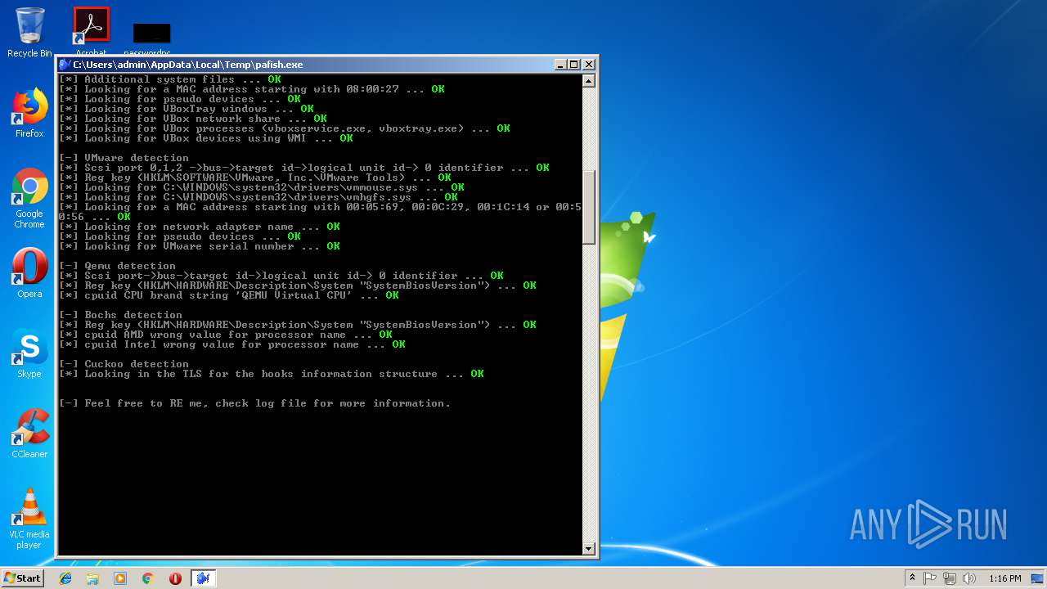Screen dimensions: 1047x589
Task: Click 'cpuid Intel wrong value' line
Action: pyautogui.click(x=231, y=344)
